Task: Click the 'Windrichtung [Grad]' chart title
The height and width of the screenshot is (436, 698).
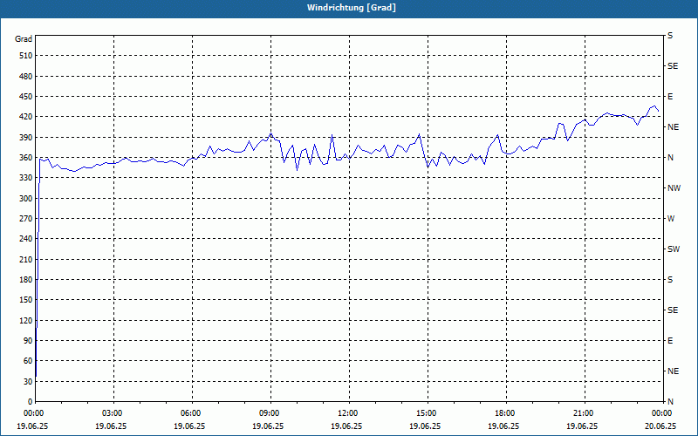Action: pos(352,8)
